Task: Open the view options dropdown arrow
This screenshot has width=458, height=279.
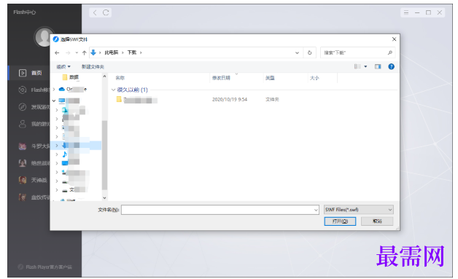Action: (365, 66)
